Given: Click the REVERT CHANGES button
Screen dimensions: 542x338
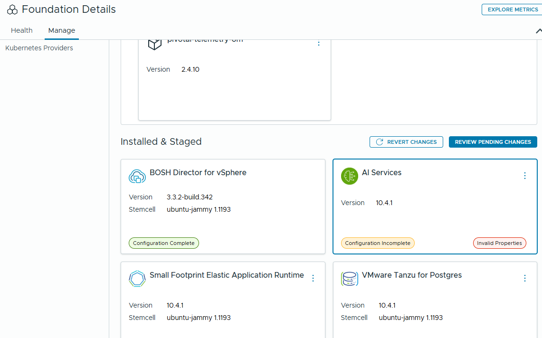Looking at the screenshot, I should coord(406,142).
